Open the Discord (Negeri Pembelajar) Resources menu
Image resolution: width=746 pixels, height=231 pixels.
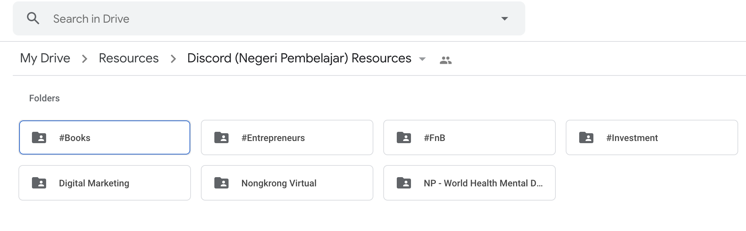pyautogui.click(x=299, y=58)
